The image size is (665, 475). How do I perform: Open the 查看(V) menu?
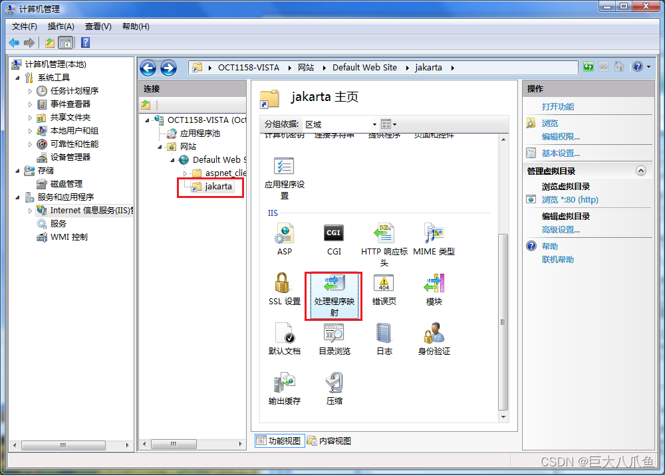click(x=98, y=27)
